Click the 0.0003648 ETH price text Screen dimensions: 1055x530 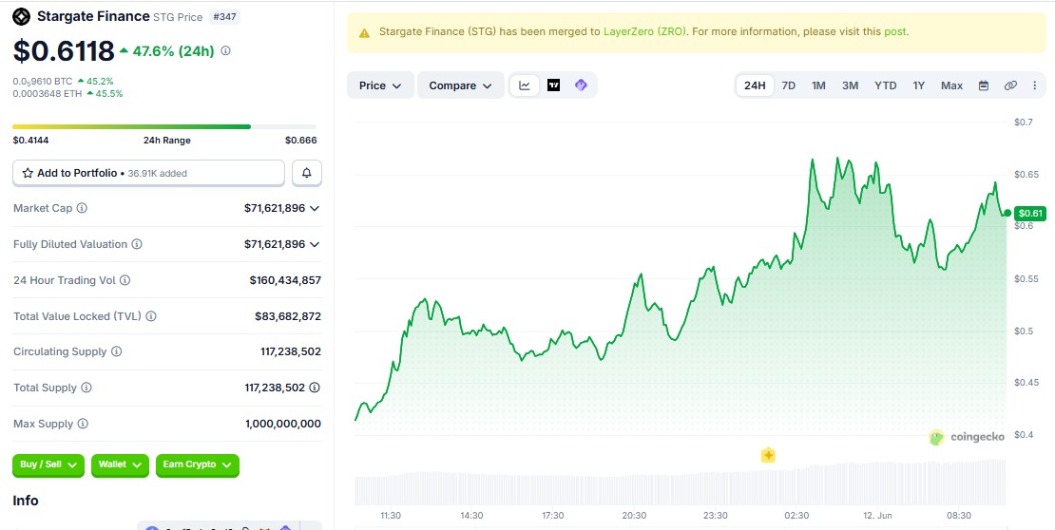(x=48, y=93)
